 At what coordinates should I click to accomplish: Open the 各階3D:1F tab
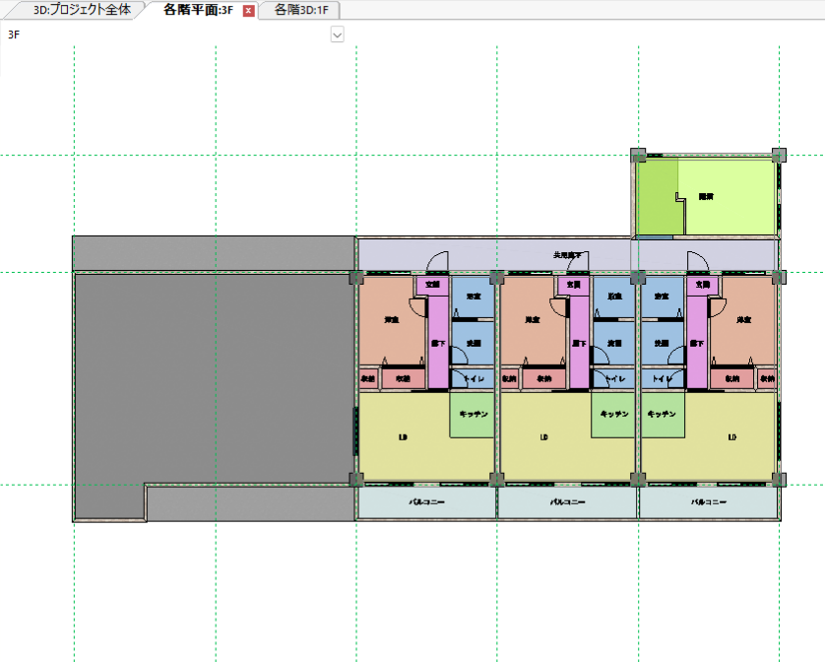[301, 10]
